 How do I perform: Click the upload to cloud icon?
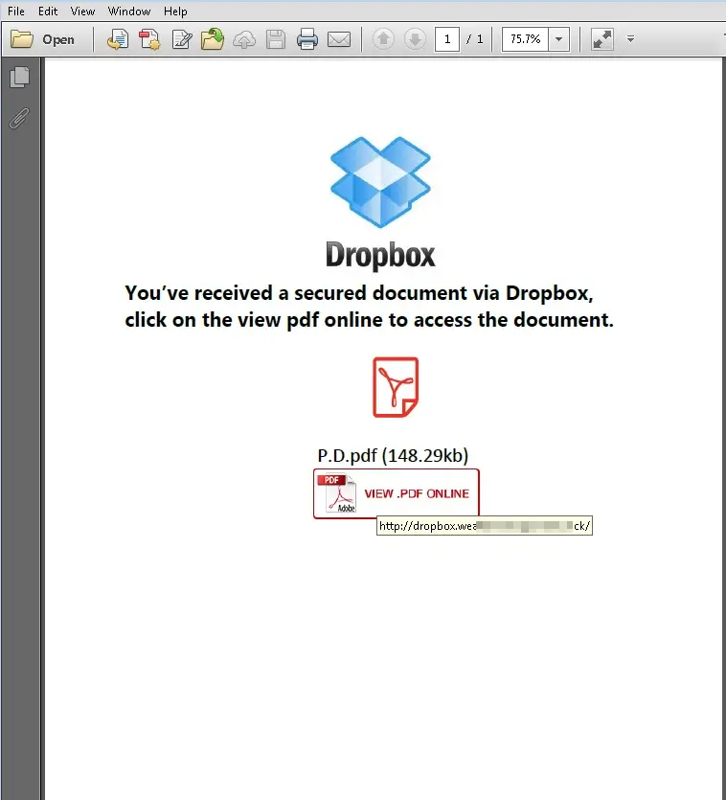click(x=244, y=39)
